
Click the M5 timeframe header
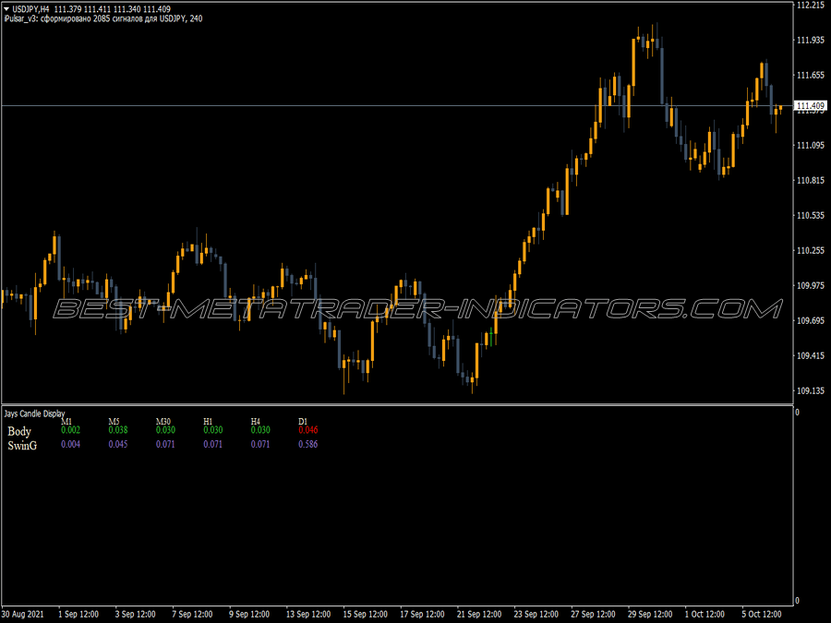(114, 420)
